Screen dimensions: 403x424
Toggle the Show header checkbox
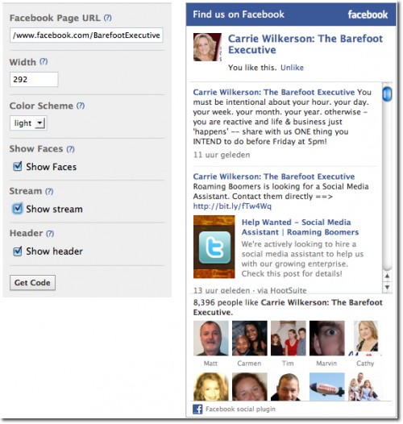[x=18, y=251]
